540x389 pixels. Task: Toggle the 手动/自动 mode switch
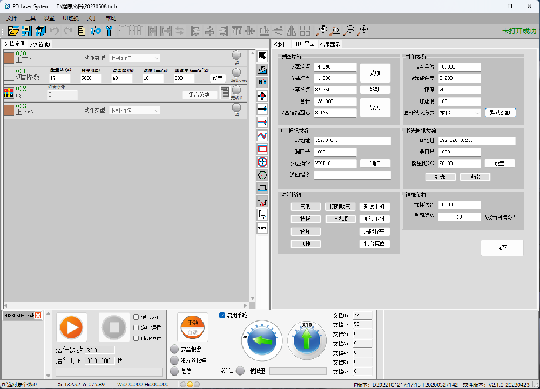193,326
